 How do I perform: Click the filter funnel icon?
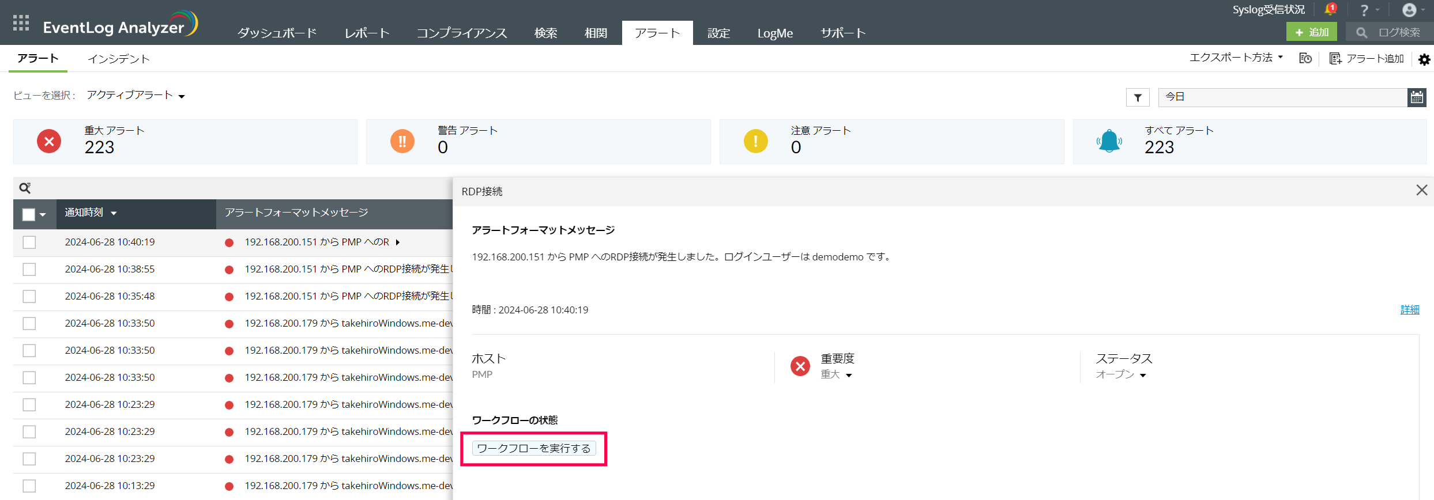[1138, 97]
